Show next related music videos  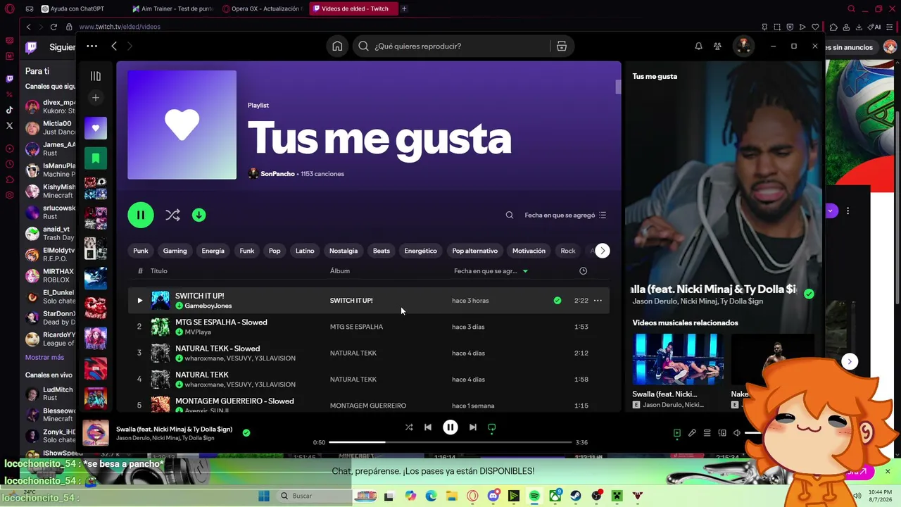point(850,361)
